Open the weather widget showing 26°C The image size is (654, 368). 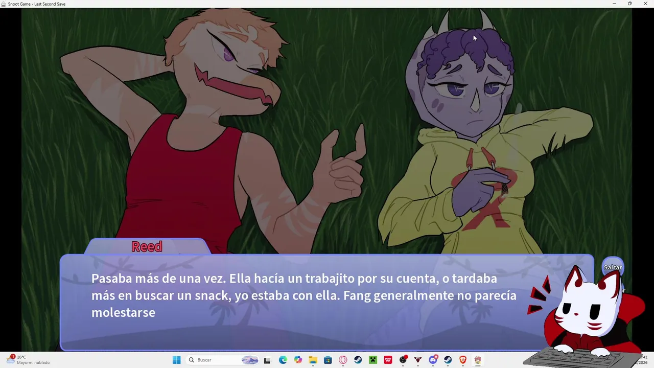28,360
